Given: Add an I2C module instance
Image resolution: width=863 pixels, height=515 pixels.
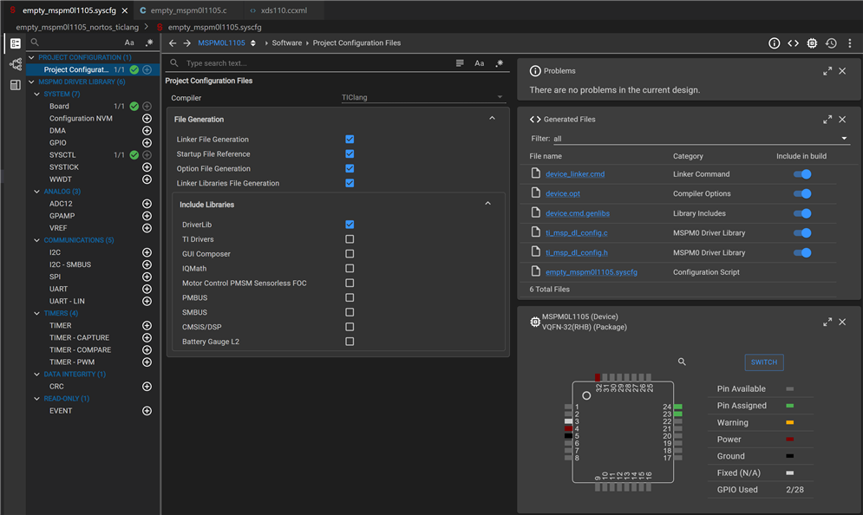Looking at the screenshot, I should click(147, 252).
